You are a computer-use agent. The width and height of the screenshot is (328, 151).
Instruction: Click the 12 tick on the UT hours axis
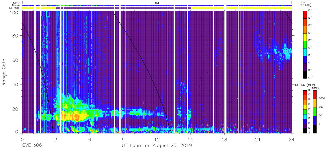coord(157,139)
